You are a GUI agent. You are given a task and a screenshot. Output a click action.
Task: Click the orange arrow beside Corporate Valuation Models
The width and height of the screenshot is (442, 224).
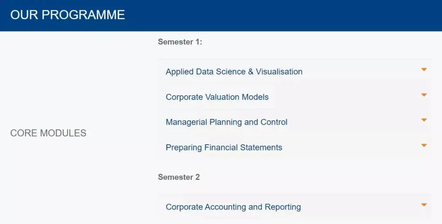(424, 95)
